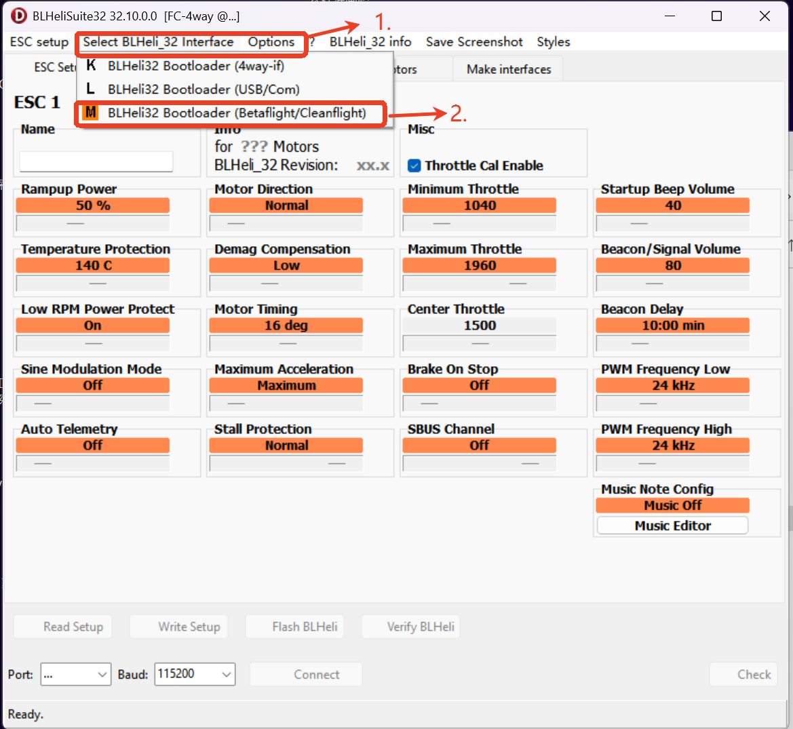Select the K icon for the 4way-if bootloader
Image resolution: width=793 pixels, height=729 pixels.
click(x=91, y=65)
